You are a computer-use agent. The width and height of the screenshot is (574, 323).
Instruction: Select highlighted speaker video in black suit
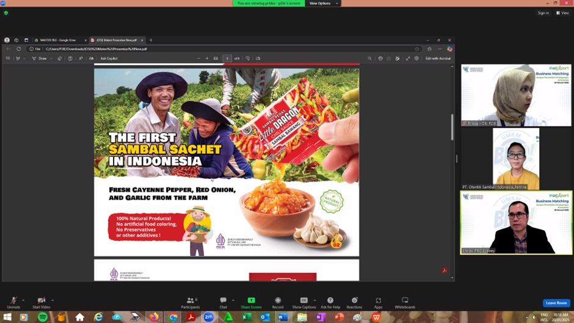click(x=516, y=222)
